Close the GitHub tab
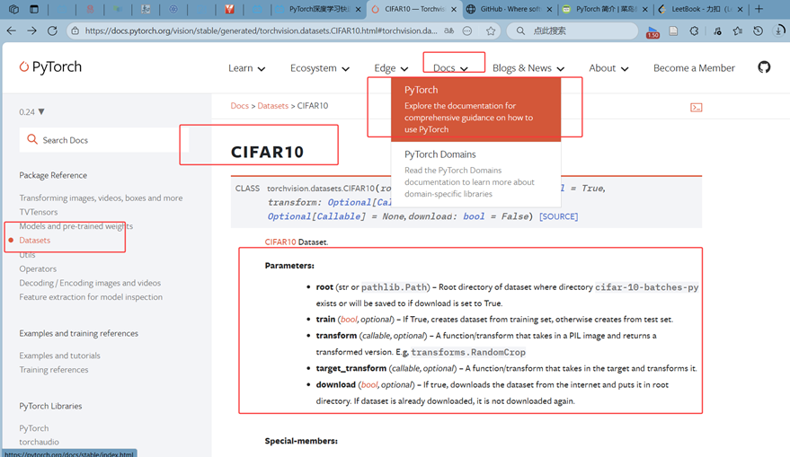This screenshot has width=790, height=457. pos(549,9)
